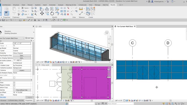Toggle the checkbox in the row below Reference Label
Screen dimensions: 187x105
tap(14, 78)
